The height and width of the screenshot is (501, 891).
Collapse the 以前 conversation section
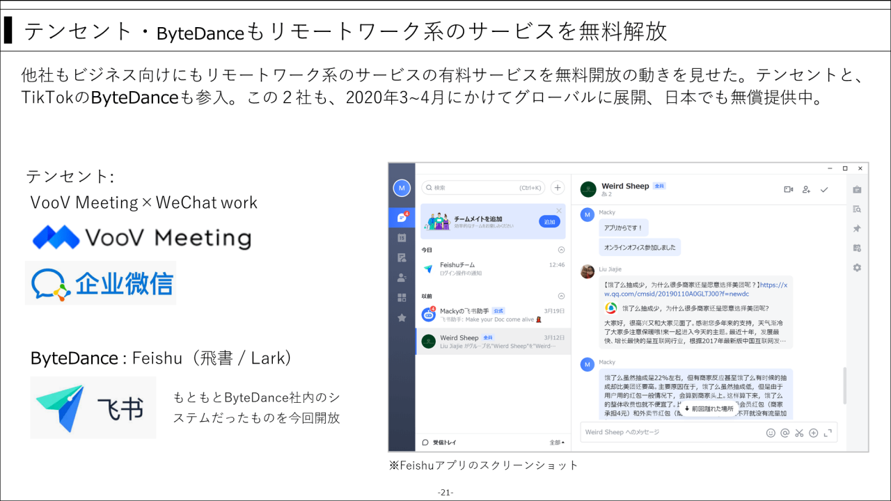pyautogui.click(x=560, y=296)
